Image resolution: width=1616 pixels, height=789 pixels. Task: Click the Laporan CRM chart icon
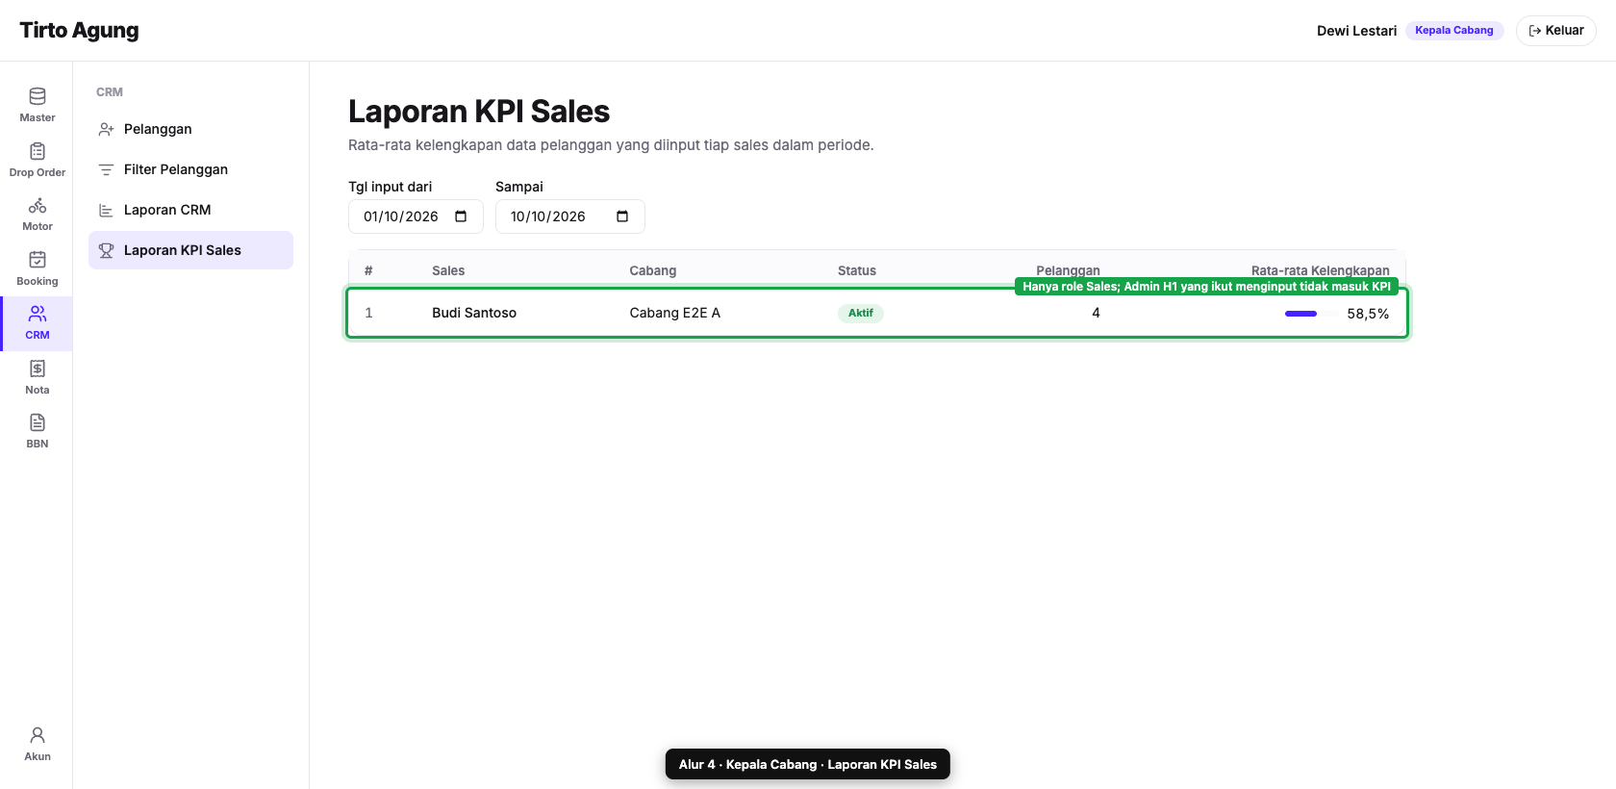click(106, 210)
